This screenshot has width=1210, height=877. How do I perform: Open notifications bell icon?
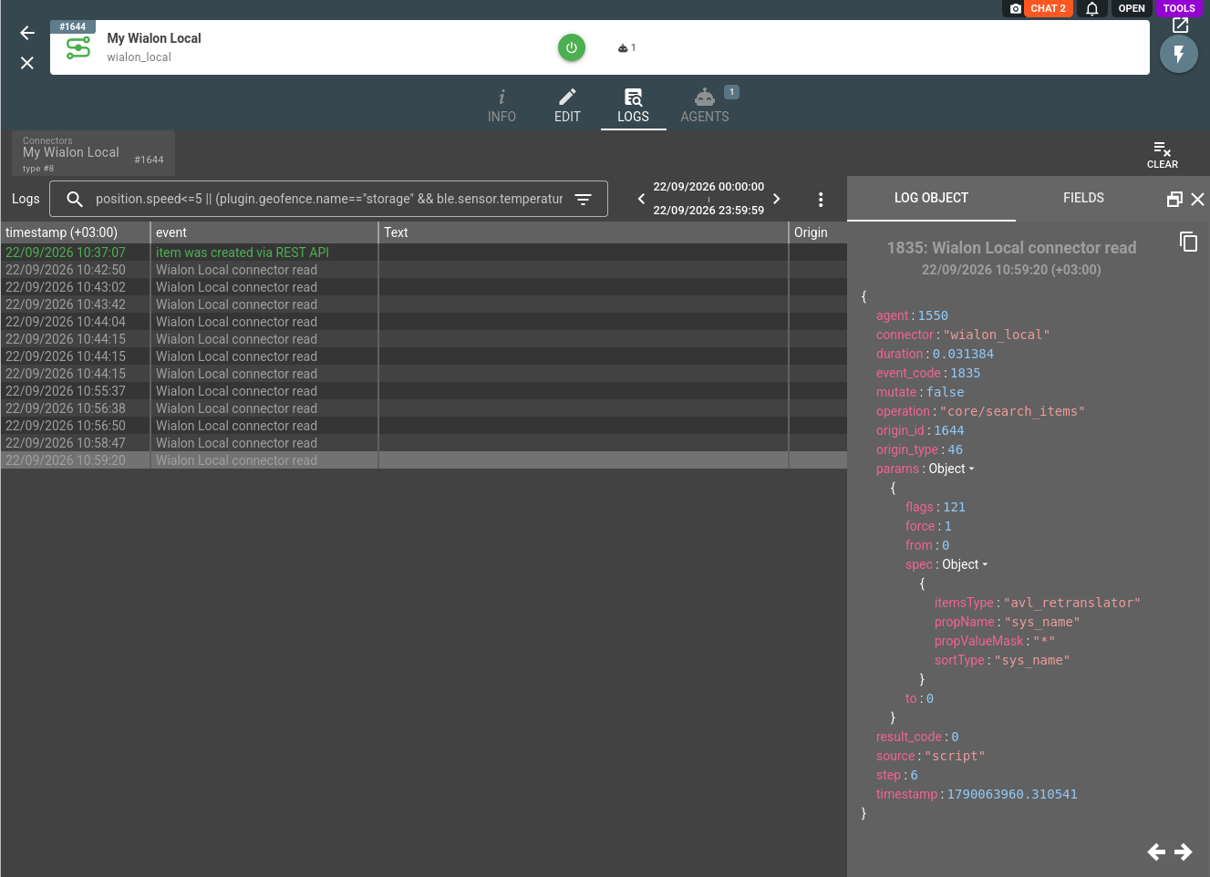(1091, 8)
